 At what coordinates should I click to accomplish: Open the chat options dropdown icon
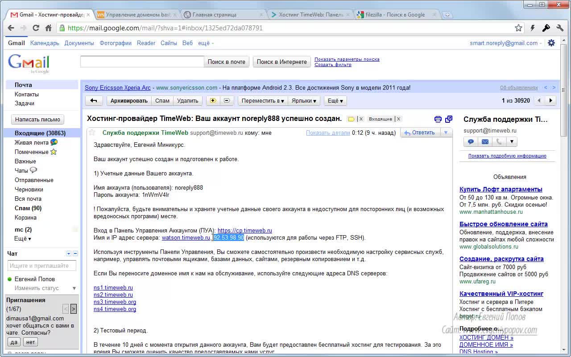(69, 253)
